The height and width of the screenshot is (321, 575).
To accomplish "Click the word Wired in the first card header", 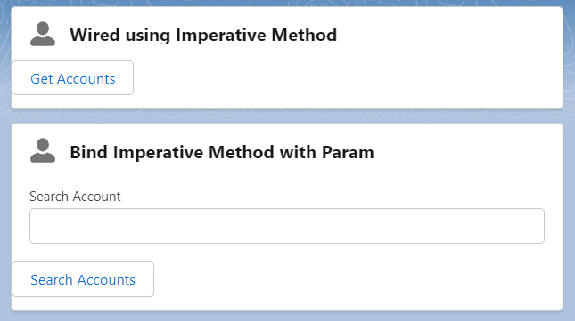I will pyautogui.click(x=95, y=35).
